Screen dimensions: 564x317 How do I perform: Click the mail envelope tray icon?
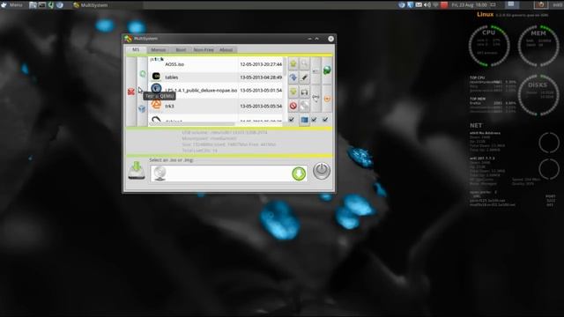419,5
